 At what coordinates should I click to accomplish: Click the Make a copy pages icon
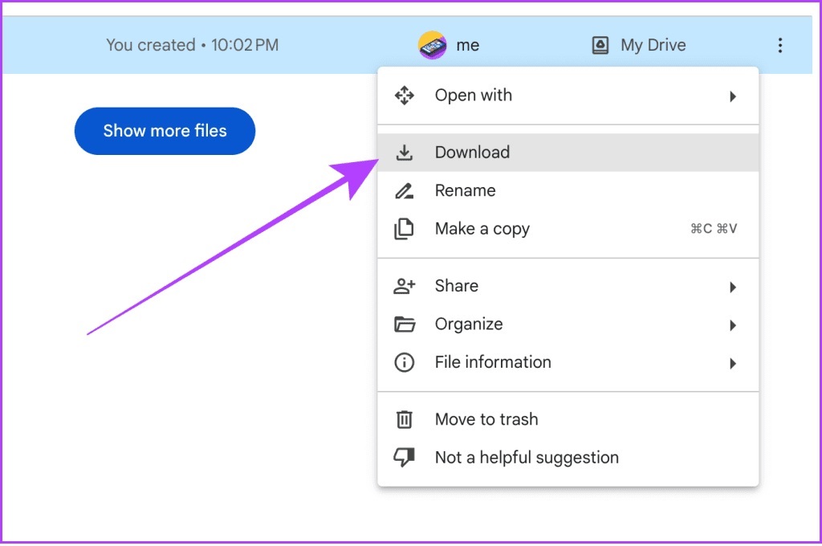point(404,229)
